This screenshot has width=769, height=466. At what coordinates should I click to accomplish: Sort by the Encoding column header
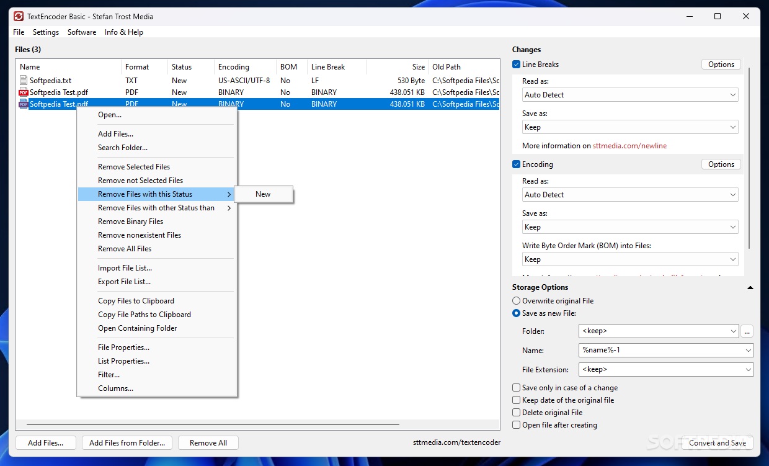click(x=246, y=67)
